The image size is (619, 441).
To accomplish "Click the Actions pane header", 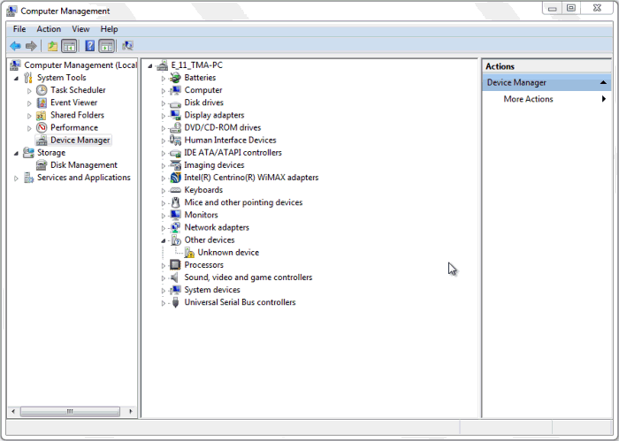I will pyautogui.click(x=546, y=66).
